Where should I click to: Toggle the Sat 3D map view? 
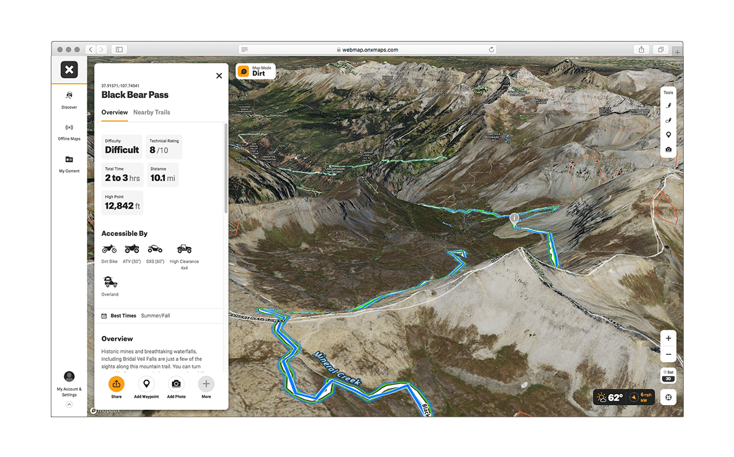(x=668, y=375)
